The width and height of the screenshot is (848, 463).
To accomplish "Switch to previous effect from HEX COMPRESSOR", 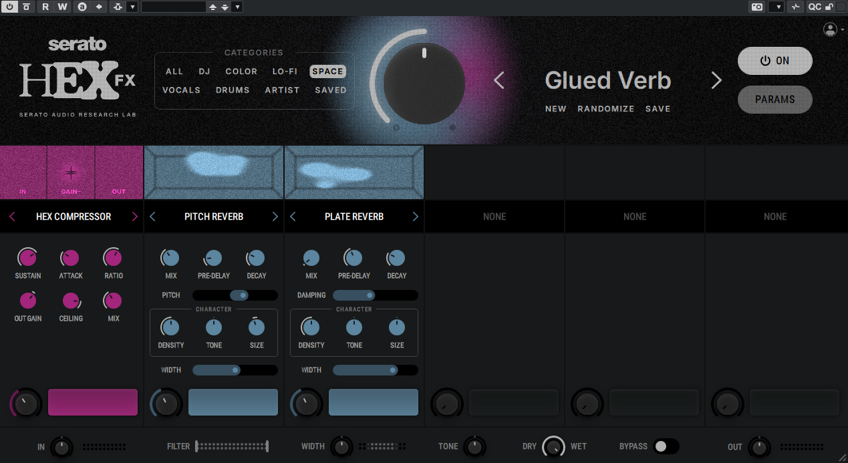I will (x=12, y=216).
